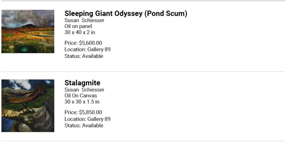Click Location: Gallery 89 for Sleeping Giant Odyssey
Viewport: 289px width, 148px height.
click(87, 49)
